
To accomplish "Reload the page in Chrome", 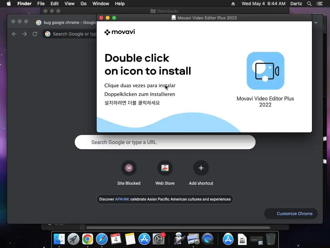I will tap(35, 34).
